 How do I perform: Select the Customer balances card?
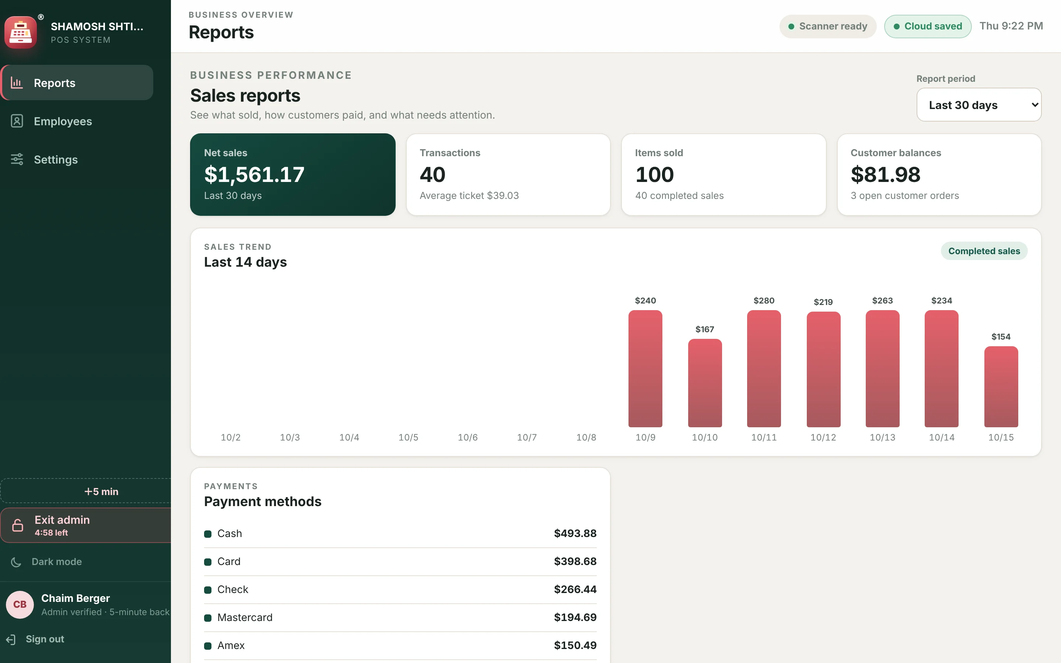pos(939,175)
